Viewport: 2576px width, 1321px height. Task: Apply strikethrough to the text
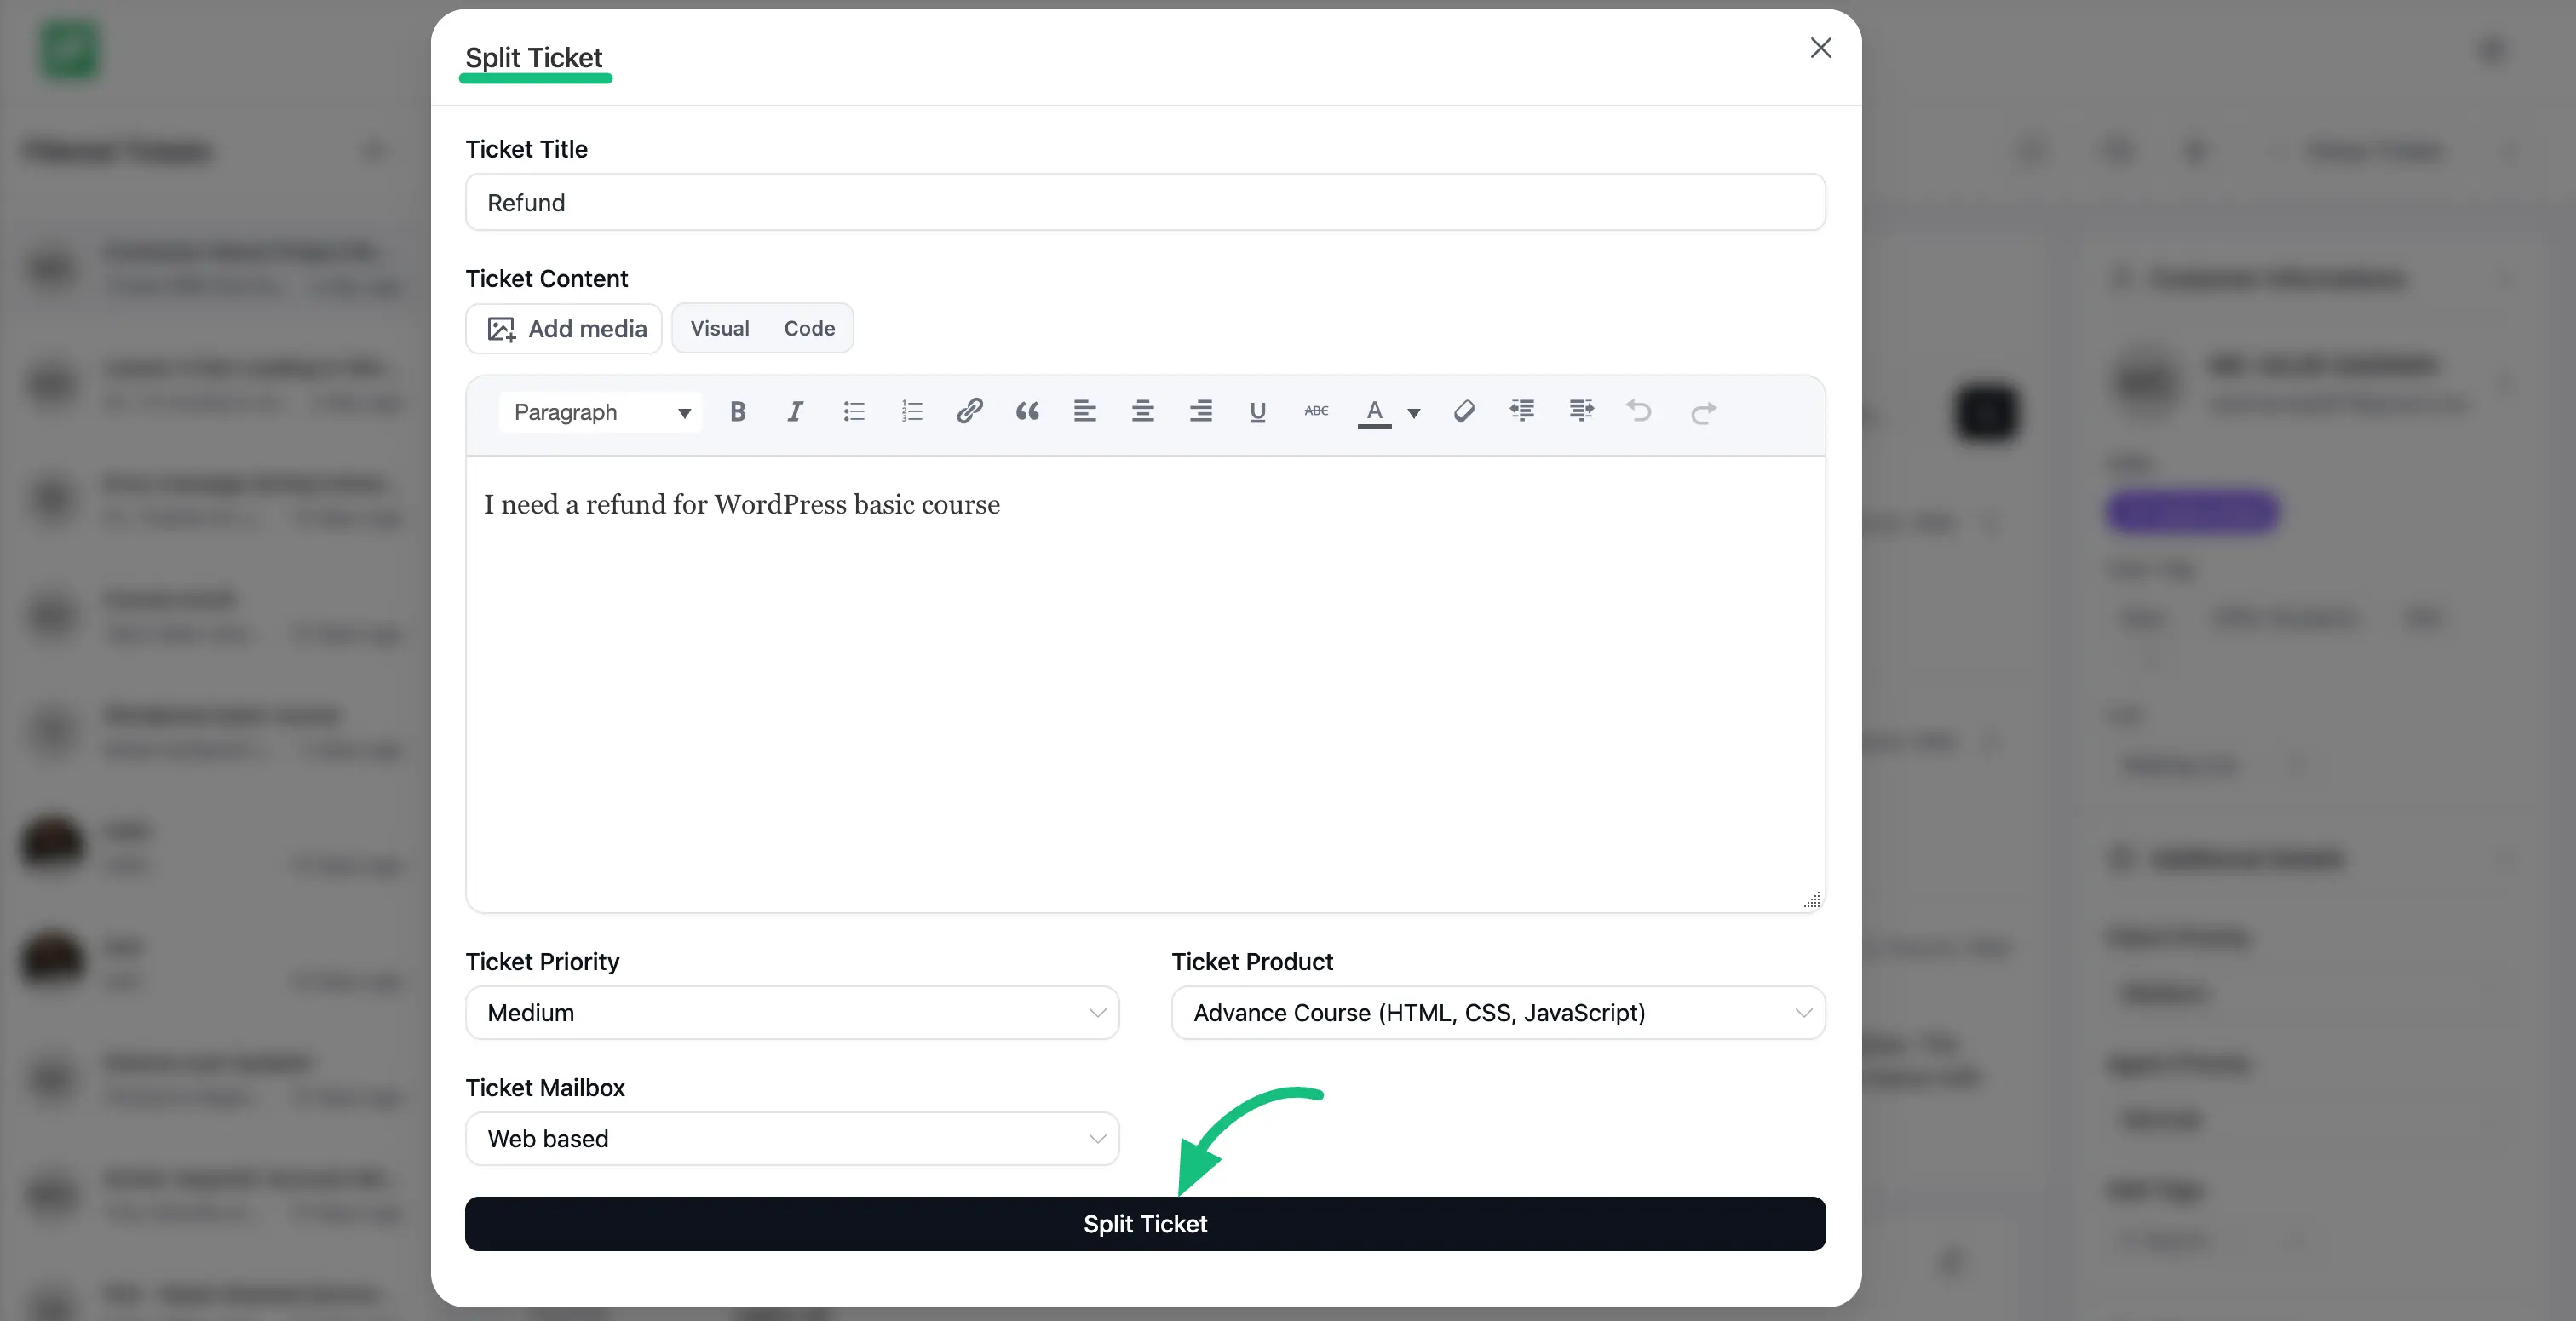click(x=1315, y=411)
